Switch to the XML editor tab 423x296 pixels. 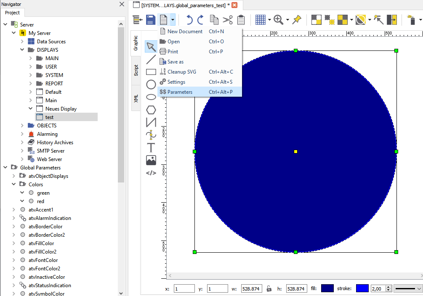pos(136,98)
